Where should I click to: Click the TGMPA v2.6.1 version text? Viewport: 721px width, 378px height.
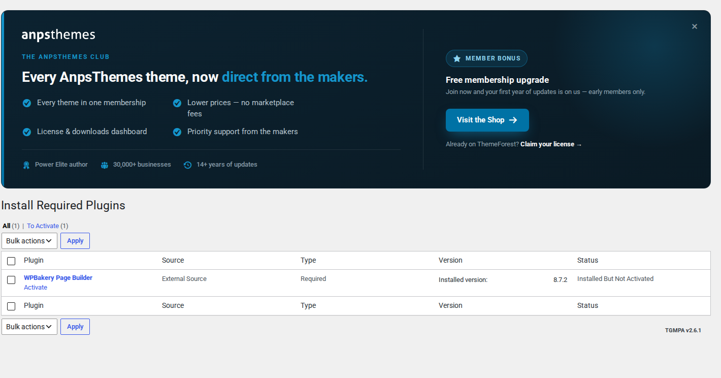(x=683, y=330)
